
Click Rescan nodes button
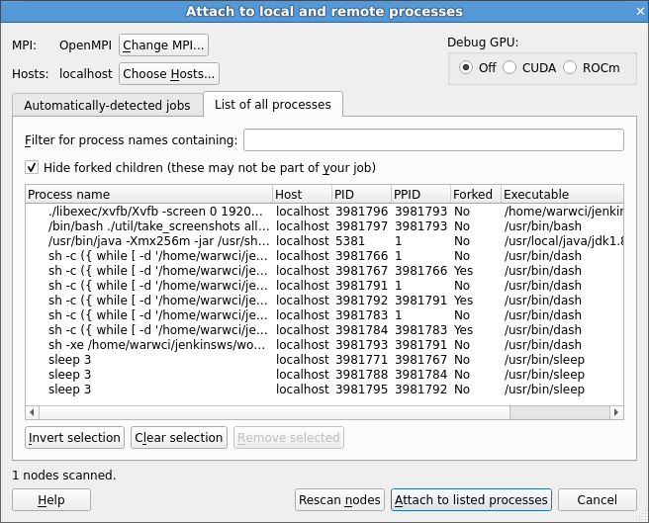[339, 500]
